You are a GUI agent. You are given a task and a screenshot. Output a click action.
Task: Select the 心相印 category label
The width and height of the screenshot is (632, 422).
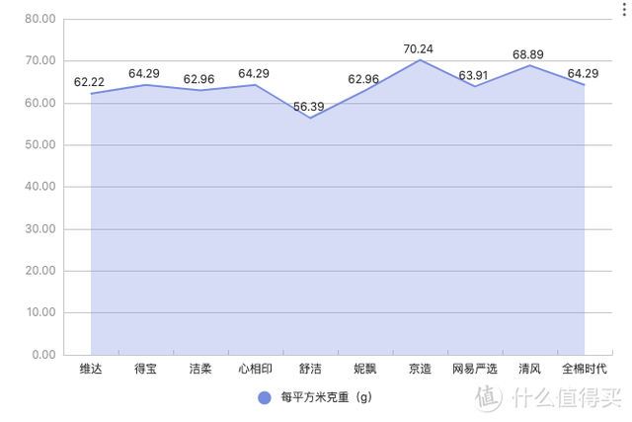click(255, 369)
